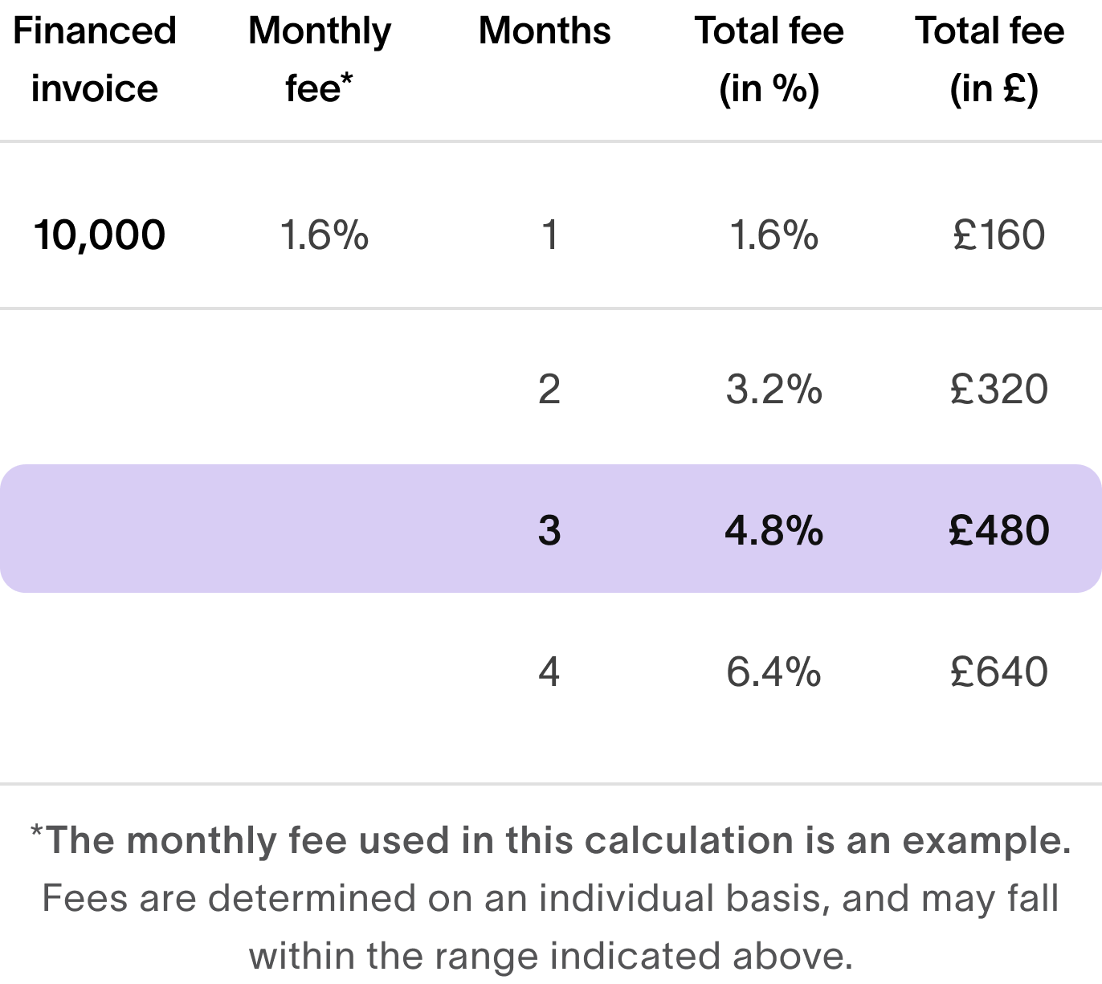Click the blank header area above the table
Viewport: 1102px width, 984px height.
click(551, 68)
